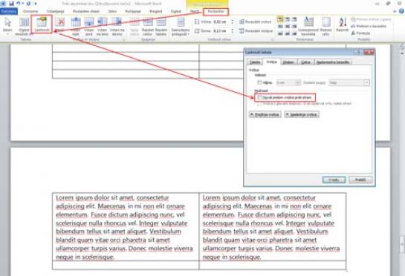The width and height of the screenshot is (405, 276).
Task: Enable allow row to break across pages checkbox
Action: (259, 97)
